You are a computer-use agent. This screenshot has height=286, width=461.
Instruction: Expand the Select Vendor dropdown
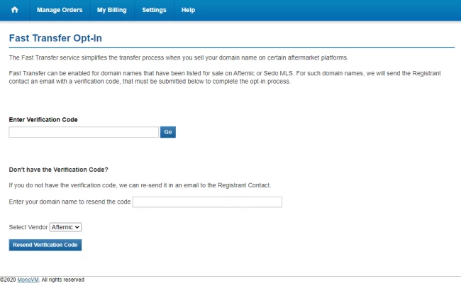(x=65, y=227)
